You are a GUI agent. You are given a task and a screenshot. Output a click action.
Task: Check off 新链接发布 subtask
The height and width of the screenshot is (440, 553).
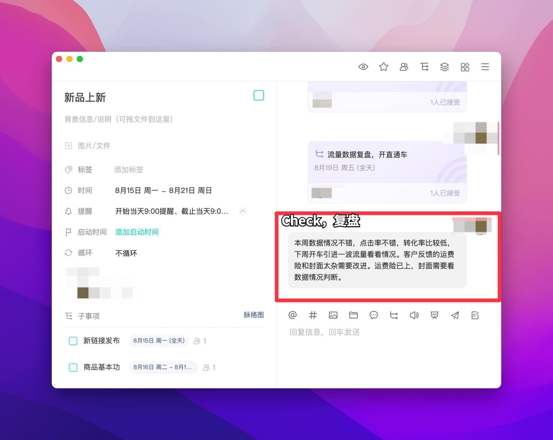pyautogui.click(x=73, y=341)
